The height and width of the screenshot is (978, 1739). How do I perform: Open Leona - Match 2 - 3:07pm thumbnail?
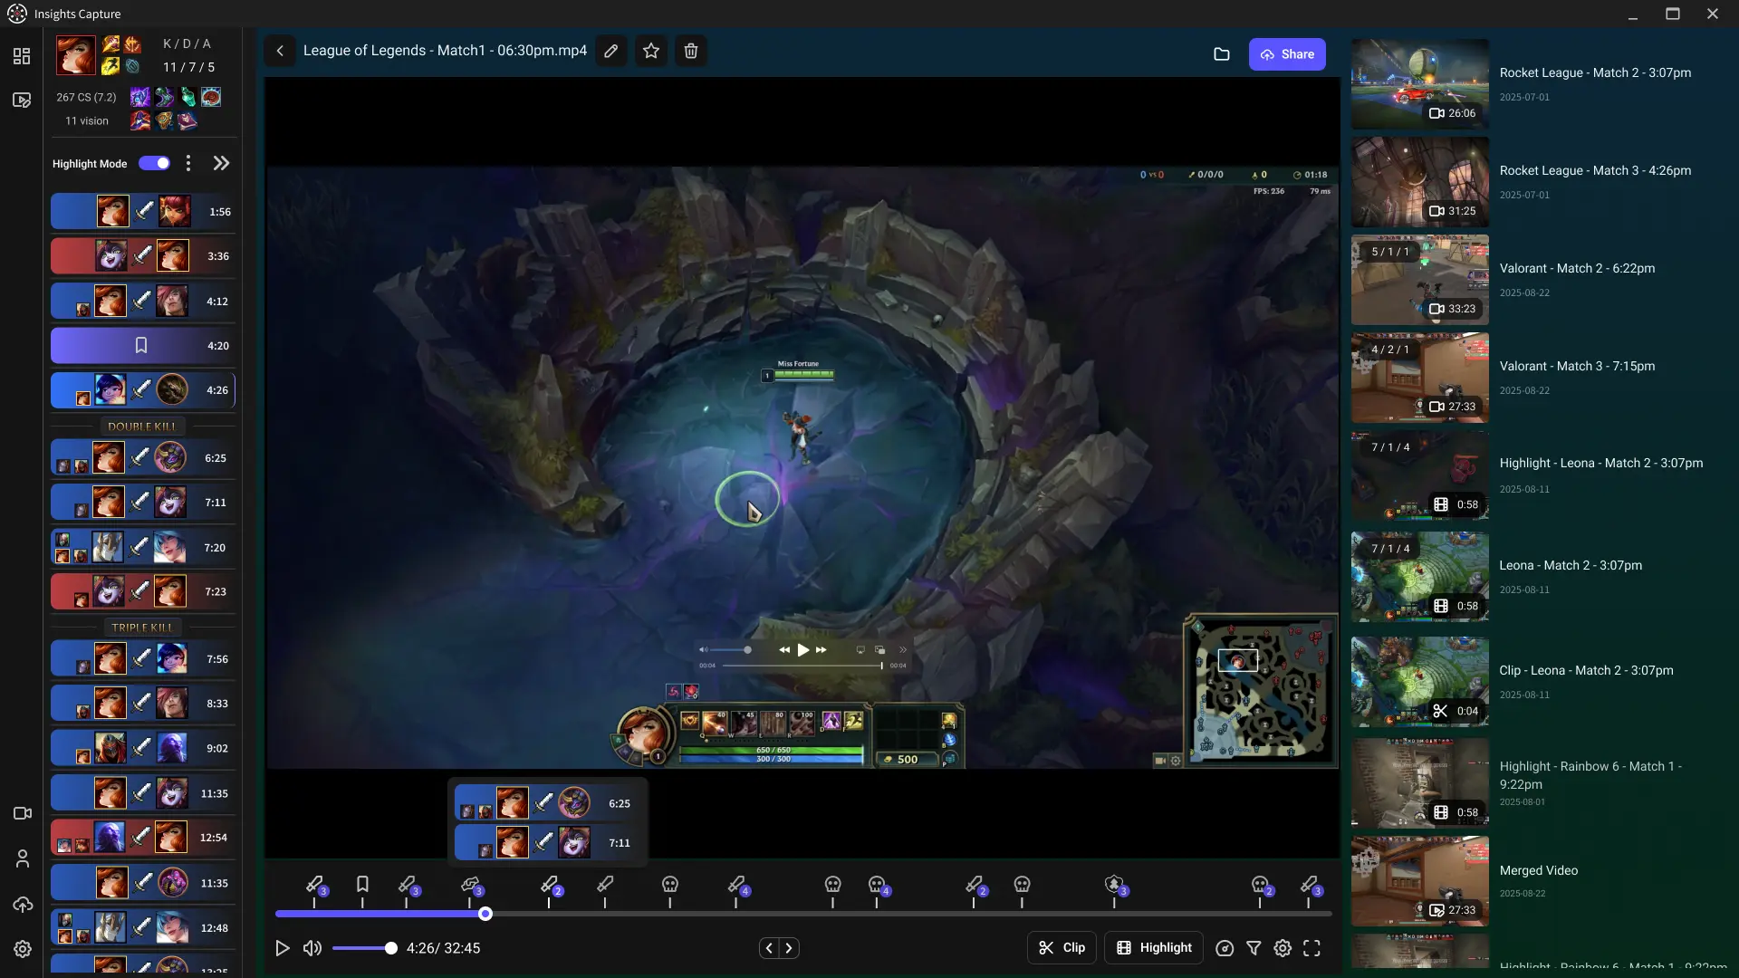click(1419, 576)
